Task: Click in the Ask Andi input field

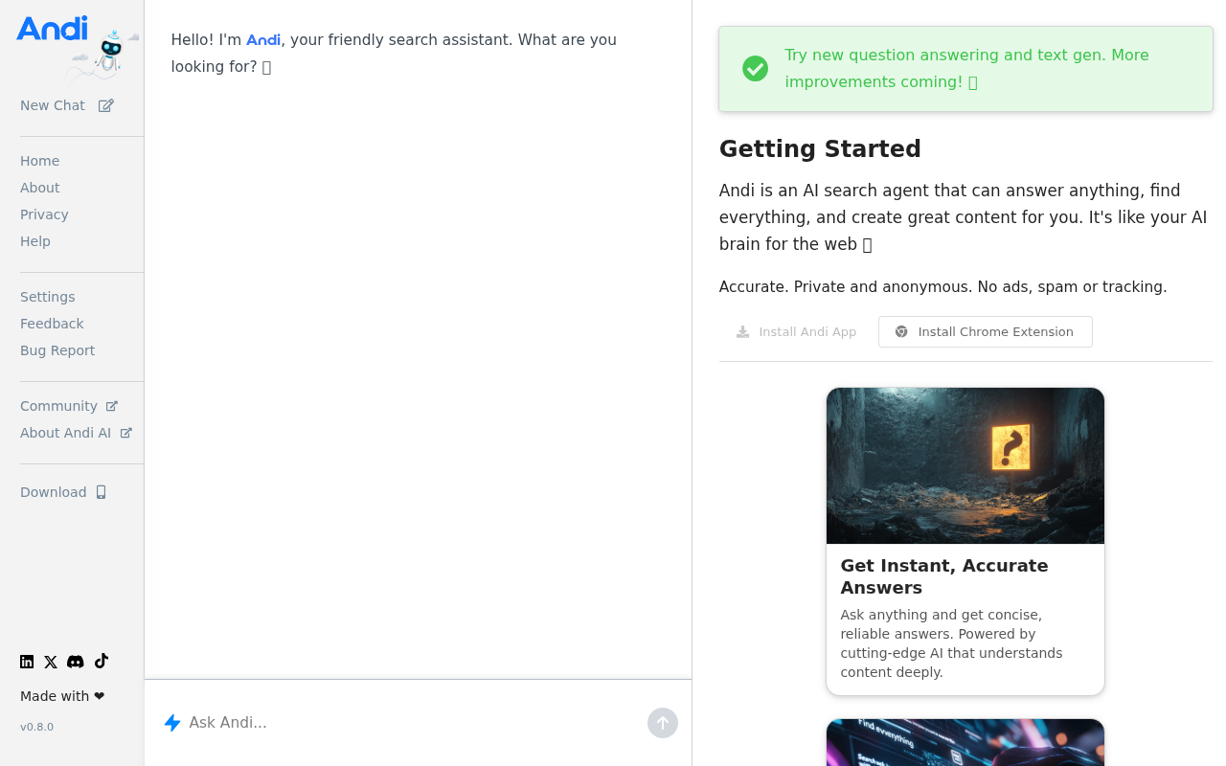Action: pyautogui.click(x=412, y=723)
